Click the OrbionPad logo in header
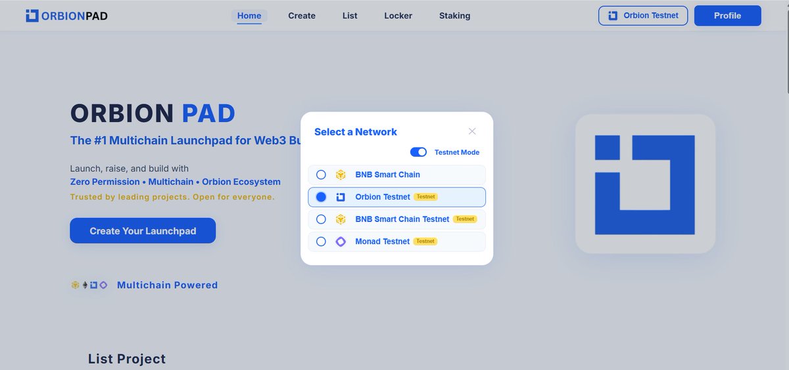Screen dimensions: 789x370 click(x=66, y=15)
